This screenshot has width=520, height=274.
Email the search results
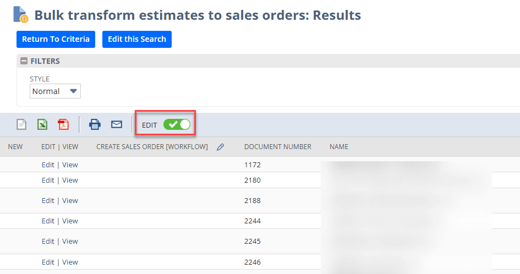pos(117,124)
